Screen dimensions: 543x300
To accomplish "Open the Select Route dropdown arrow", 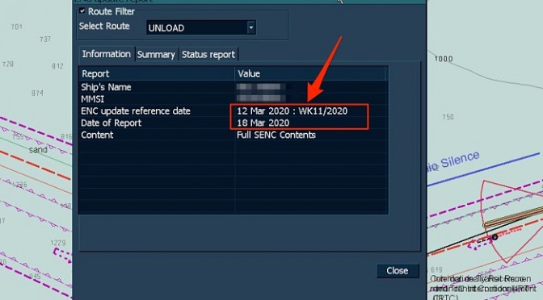I will pos(251,27).
